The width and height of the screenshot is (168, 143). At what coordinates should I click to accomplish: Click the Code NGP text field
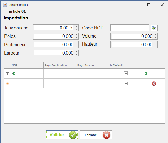(x=130, y=28)
